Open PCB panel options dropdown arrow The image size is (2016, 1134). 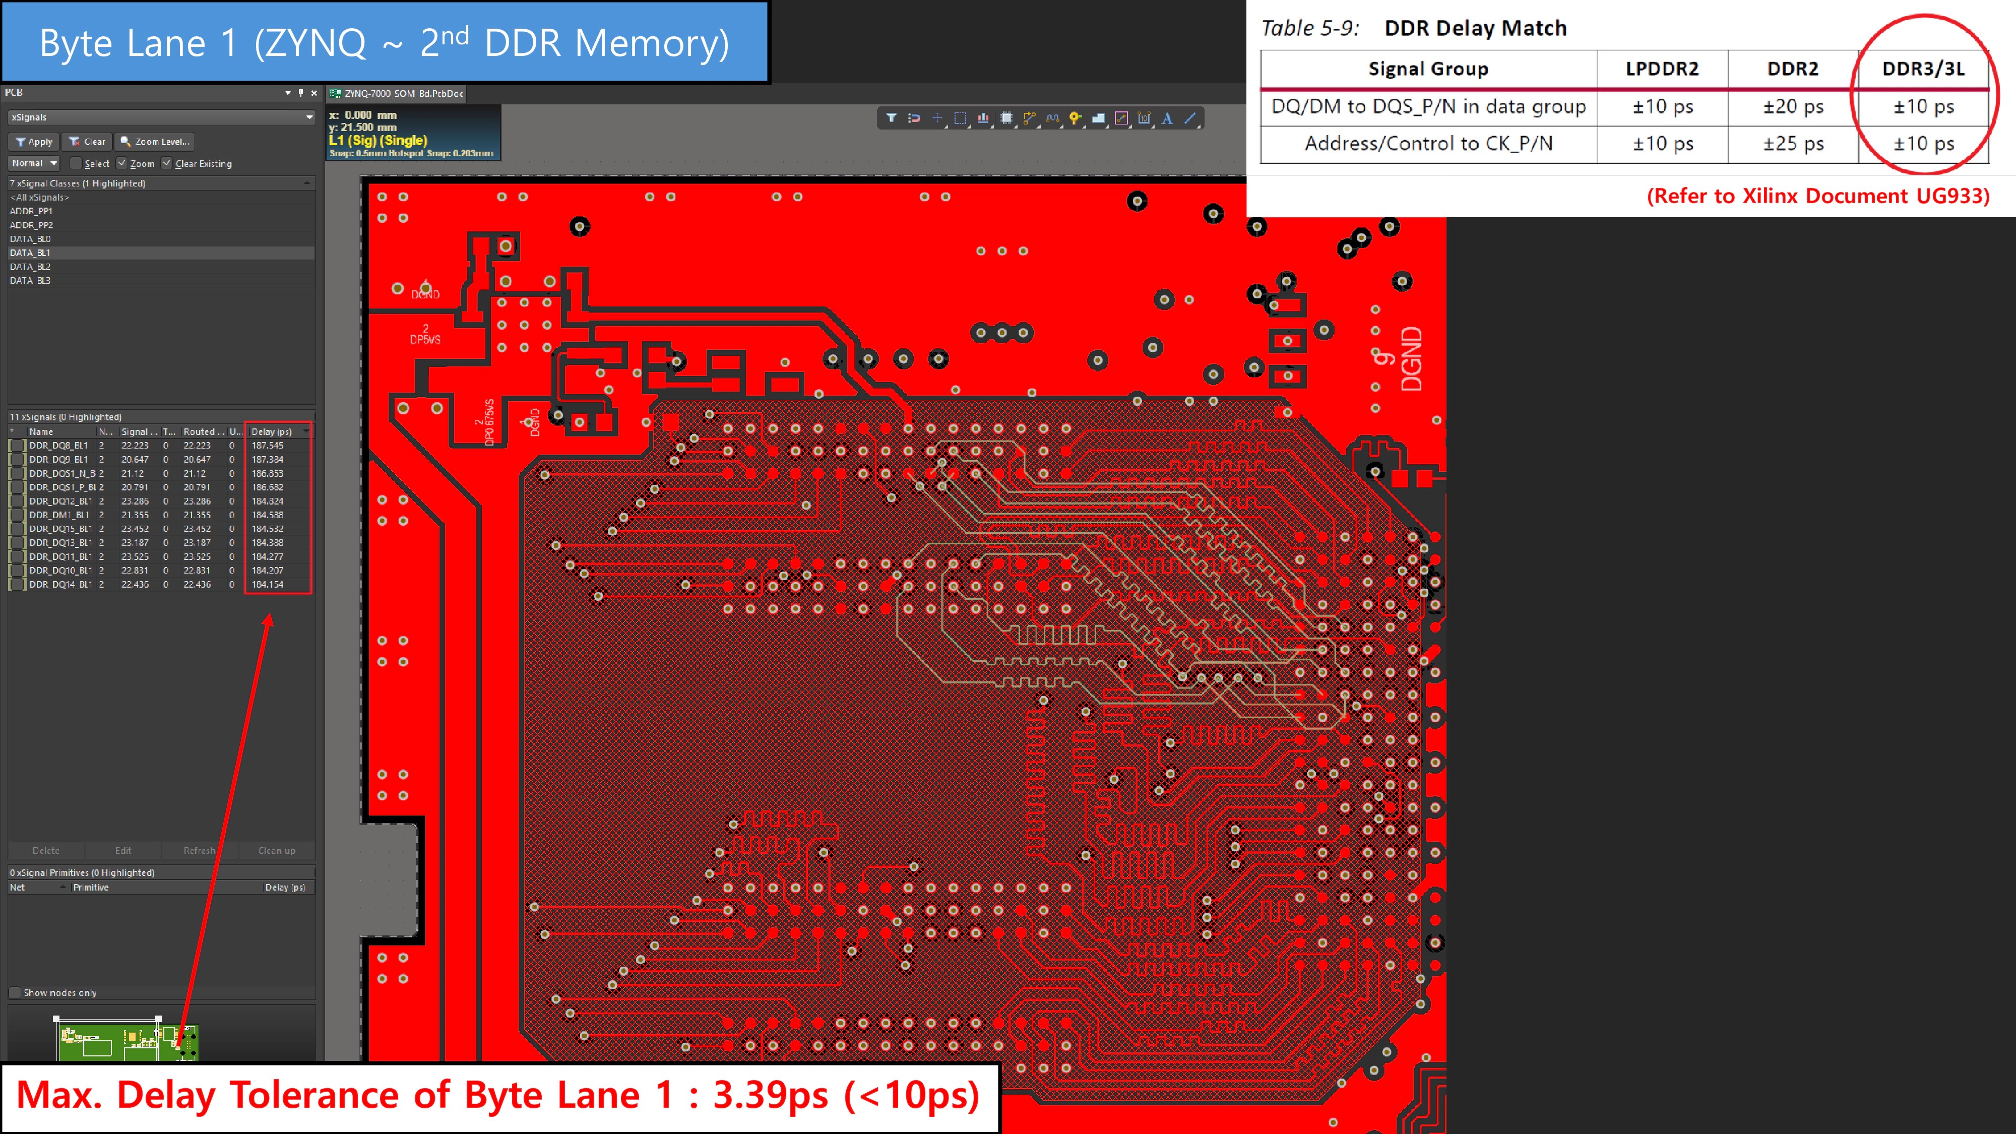click(x=287, y=93)
